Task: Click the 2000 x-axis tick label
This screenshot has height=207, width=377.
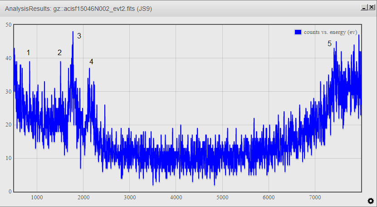Action: (x=83, y=198)
